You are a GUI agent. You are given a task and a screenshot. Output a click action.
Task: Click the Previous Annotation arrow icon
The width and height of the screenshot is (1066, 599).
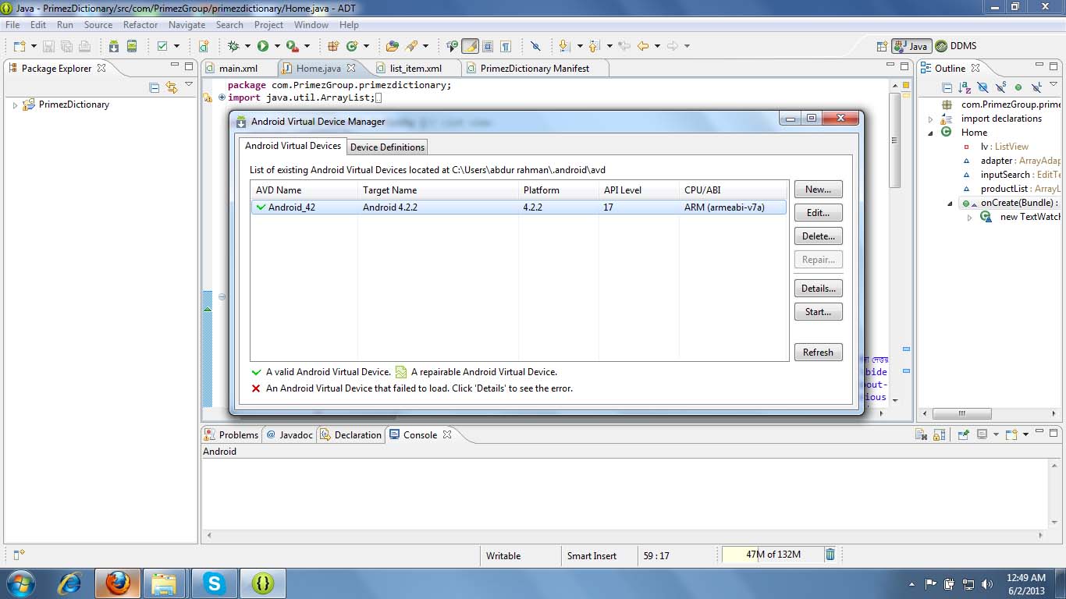tap(593, 46)
